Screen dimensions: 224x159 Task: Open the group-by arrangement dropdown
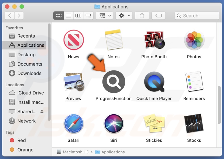104,16
